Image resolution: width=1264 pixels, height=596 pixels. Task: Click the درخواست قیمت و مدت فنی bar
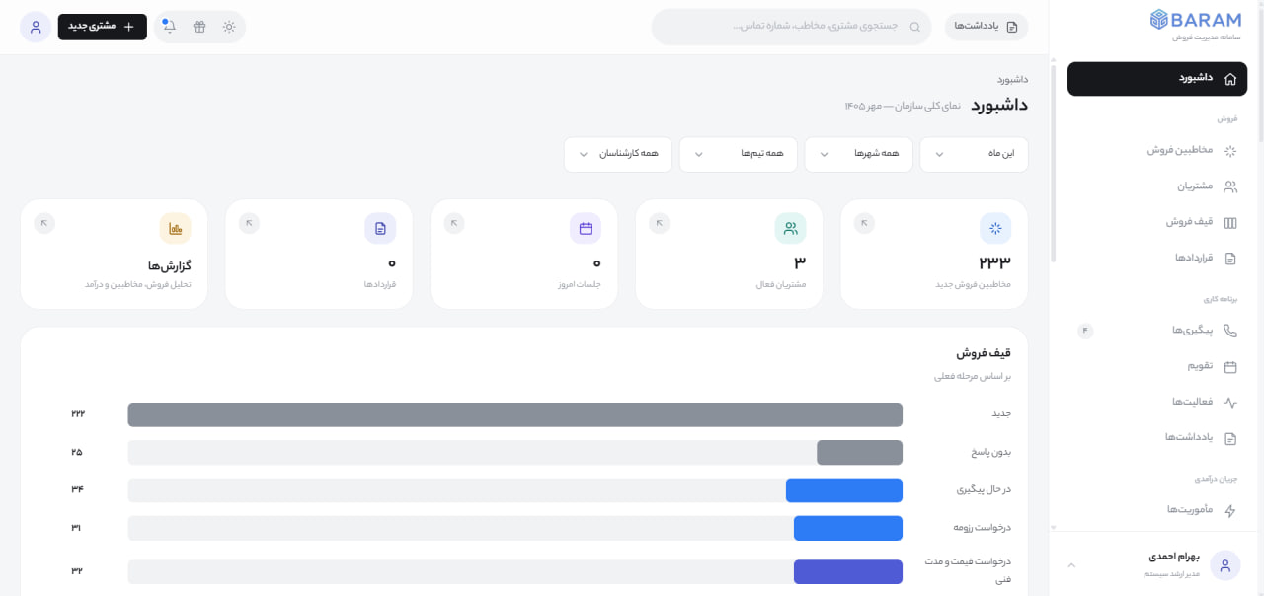tap(848, 572)
